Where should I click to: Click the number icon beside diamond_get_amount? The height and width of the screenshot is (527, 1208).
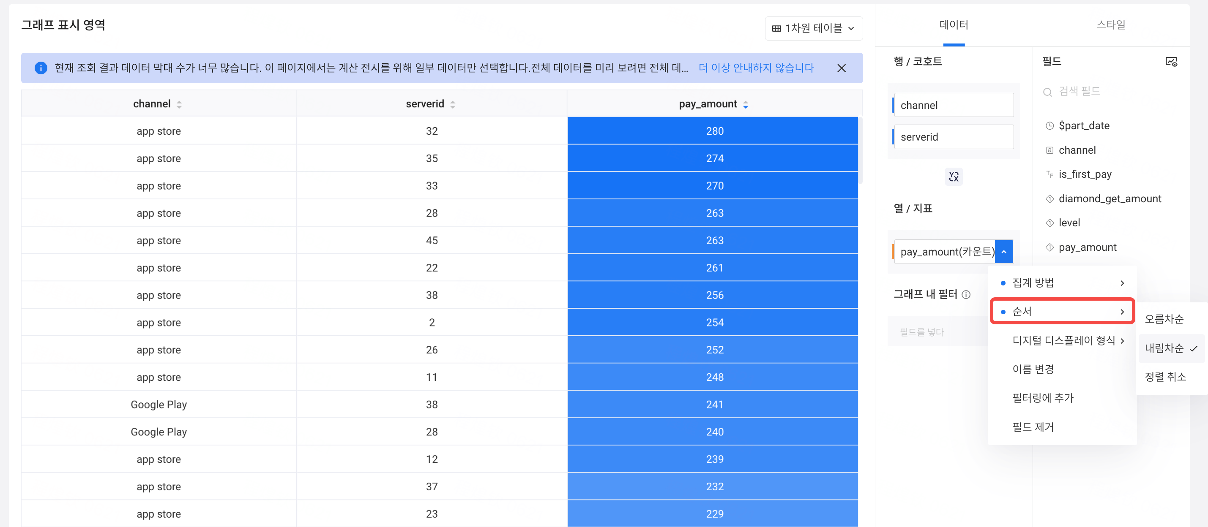1049,198
